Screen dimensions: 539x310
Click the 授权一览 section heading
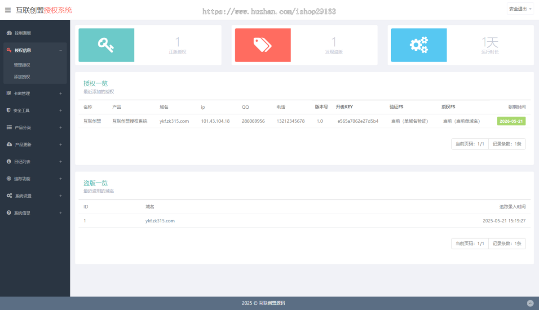click(x=96, y=83)
